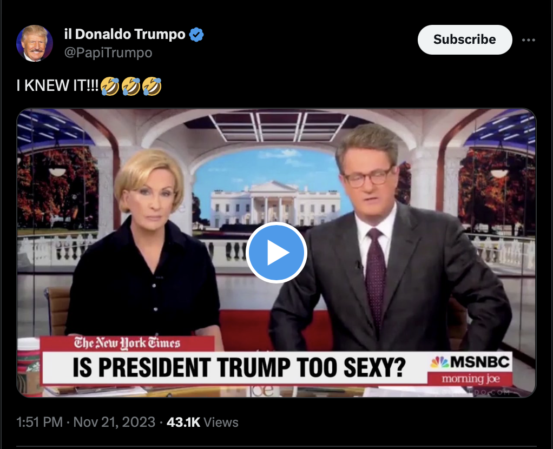Click the middle laughing emoji
553x449 pixels.
click(131, 87)
